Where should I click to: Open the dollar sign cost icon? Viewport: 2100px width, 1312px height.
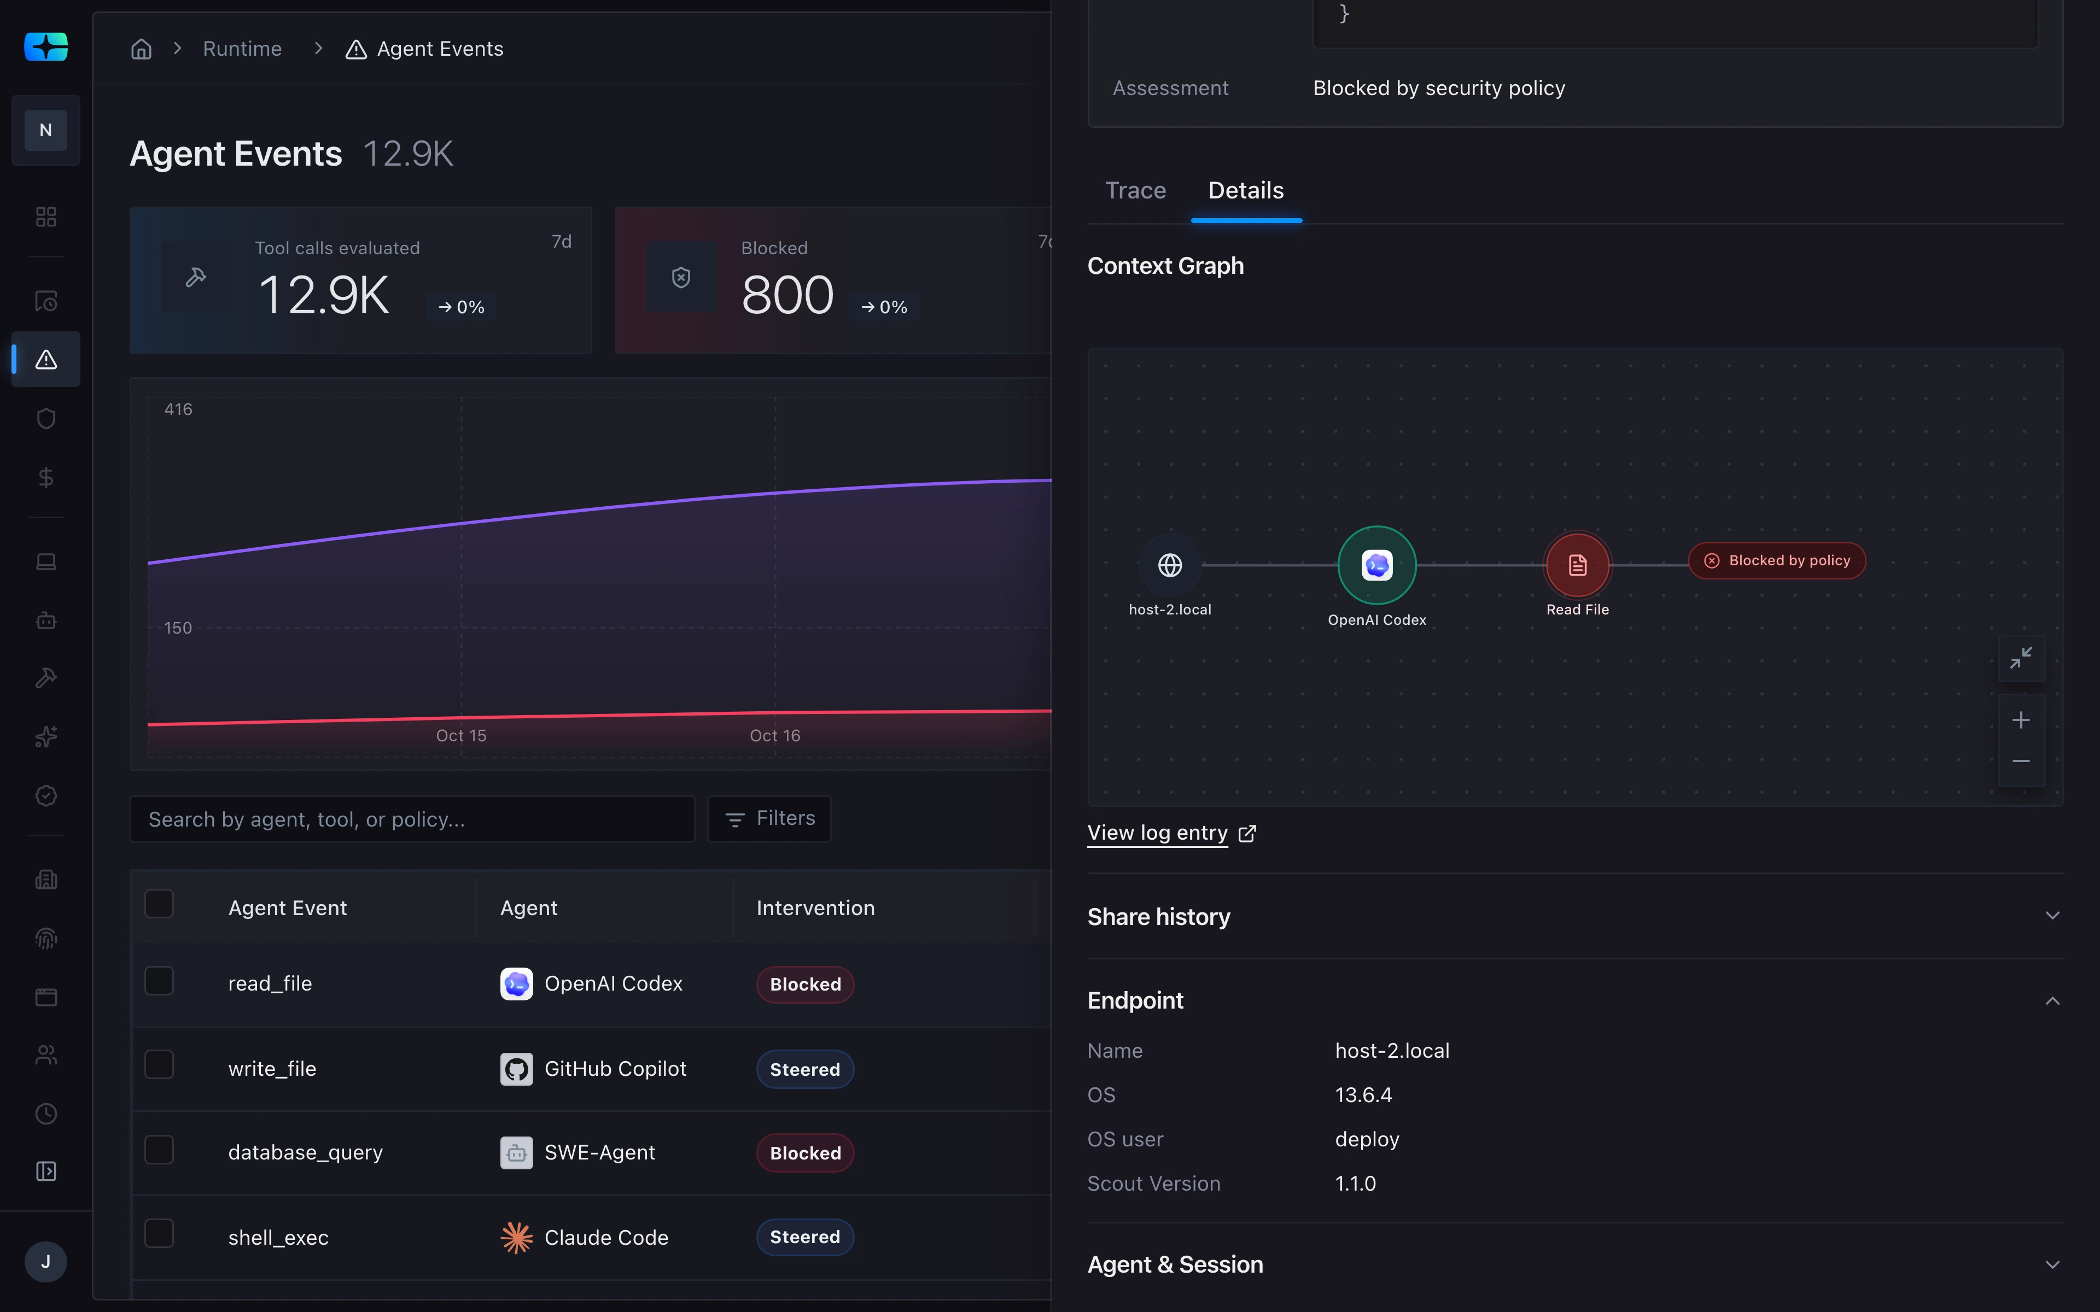click(46, 477)
